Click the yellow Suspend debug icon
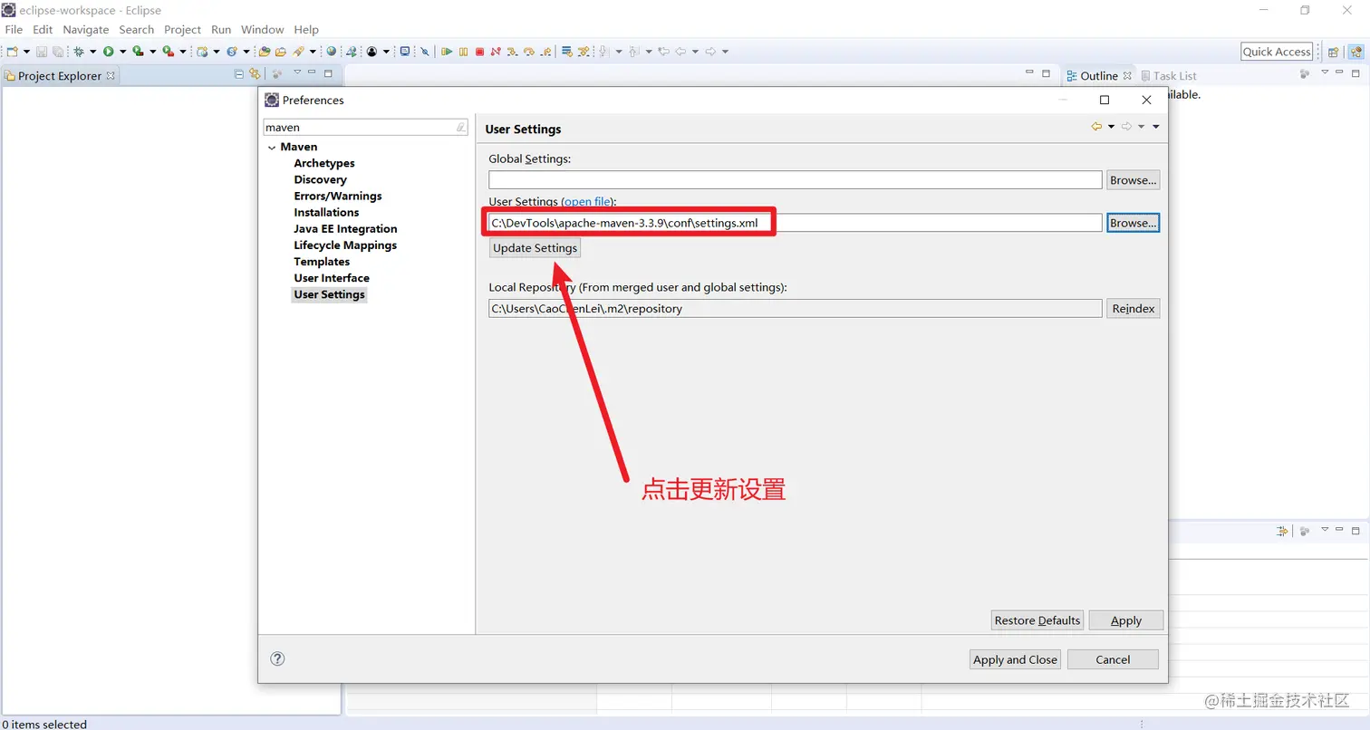The image size is (1370, 730). 463,52
